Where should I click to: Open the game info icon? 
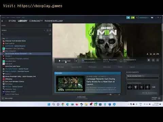pos(153,60)
